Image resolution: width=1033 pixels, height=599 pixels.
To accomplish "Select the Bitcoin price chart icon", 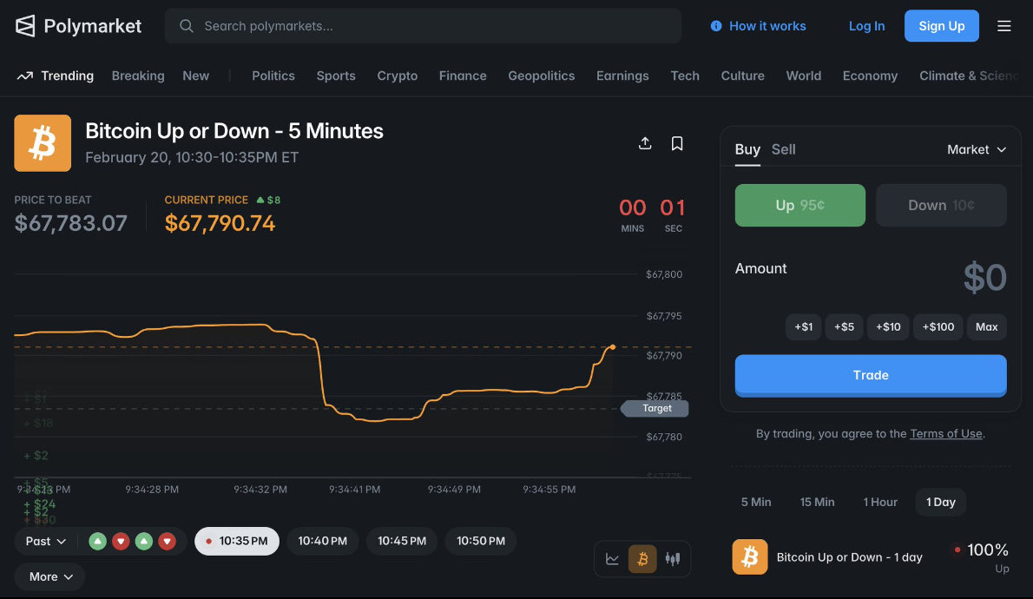I will 642,559.
